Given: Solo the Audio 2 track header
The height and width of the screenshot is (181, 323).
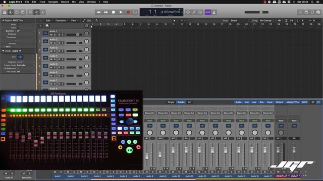Looking at the screenshot, I should tap(55, 43).
